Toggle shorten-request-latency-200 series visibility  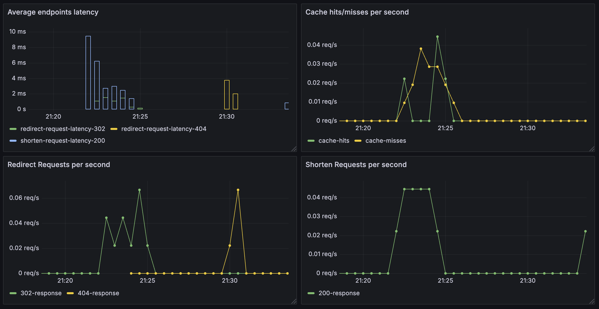[63, 141]
